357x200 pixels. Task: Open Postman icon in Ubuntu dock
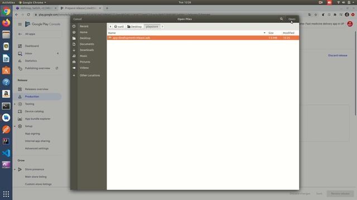click(x=6, y=129)
